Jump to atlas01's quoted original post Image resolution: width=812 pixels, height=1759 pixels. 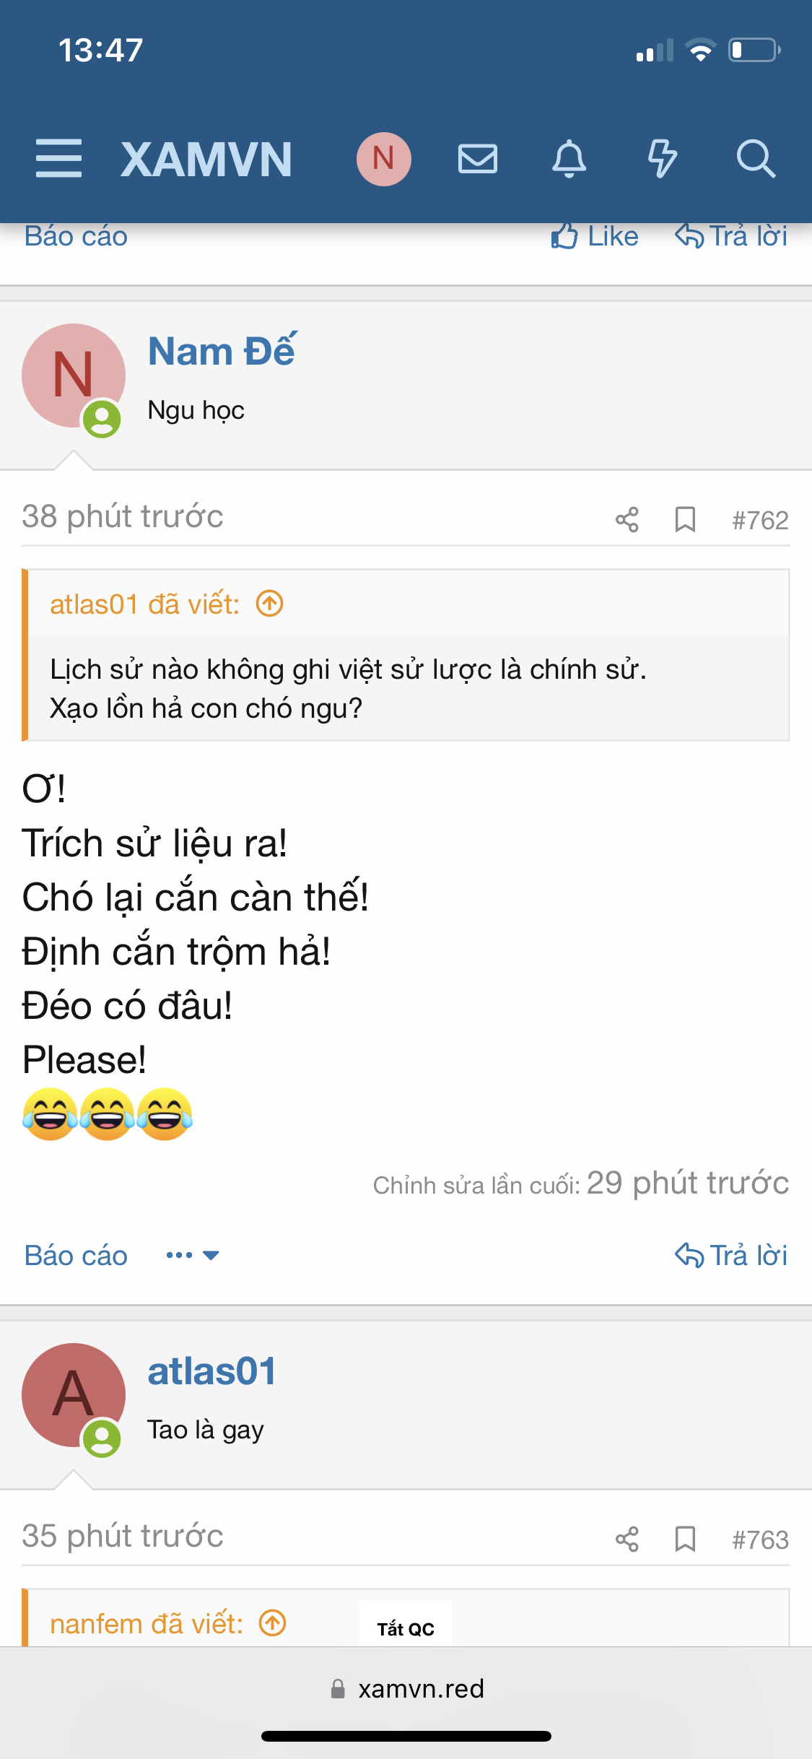[270, 603]
